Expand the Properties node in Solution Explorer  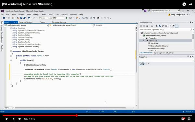(143, 38)
